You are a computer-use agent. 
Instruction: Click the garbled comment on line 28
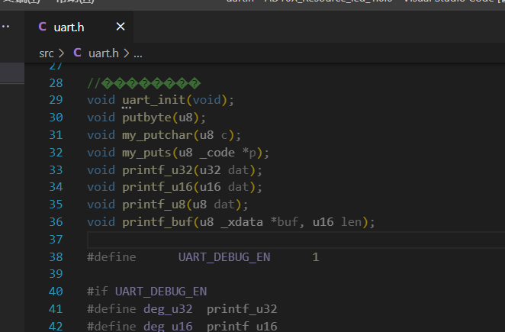tap(143, 83)
